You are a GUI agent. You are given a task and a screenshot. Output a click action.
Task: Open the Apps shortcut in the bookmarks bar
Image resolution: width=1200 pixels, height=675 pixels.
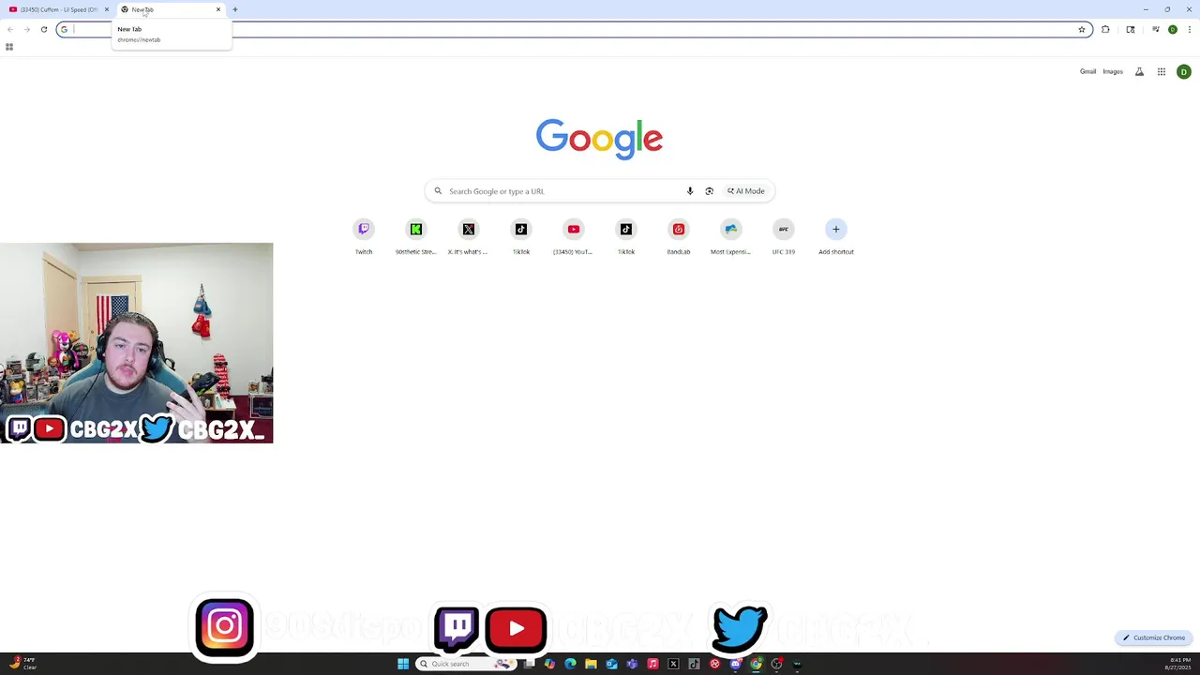[9, 47]
